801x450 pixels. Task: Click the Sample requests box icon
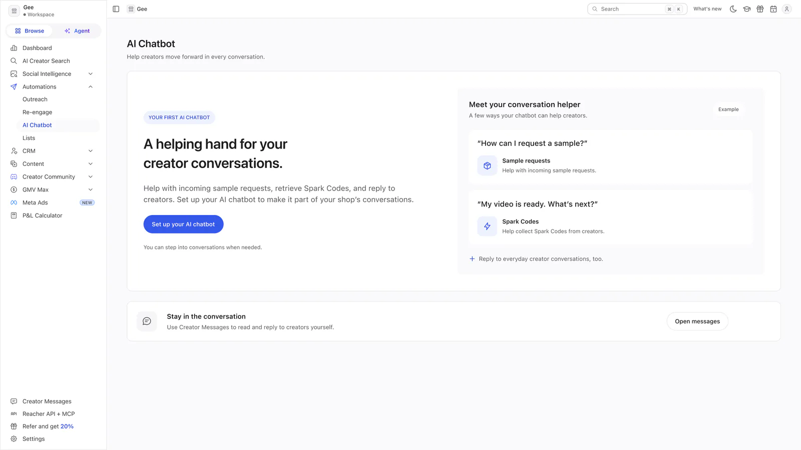[x=487, y=165]
